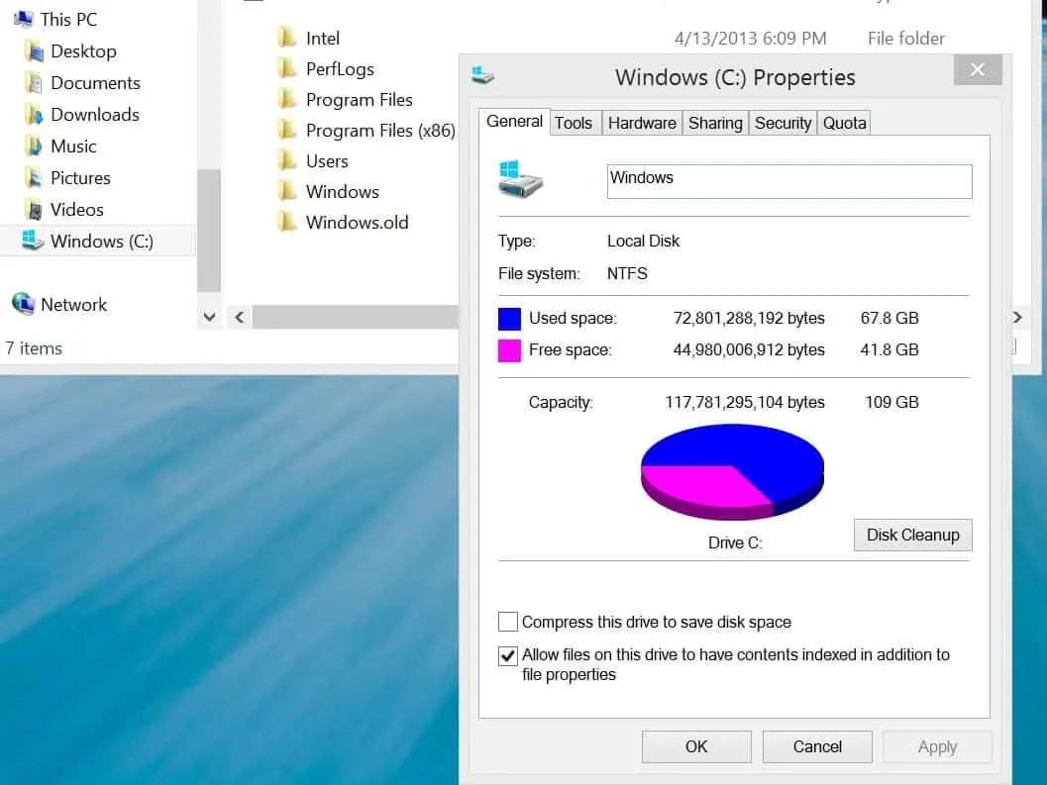Click the Disk Cleanup button
Image resolution: width=1047 pixels, height=785 pixels.
coord(913,535)
